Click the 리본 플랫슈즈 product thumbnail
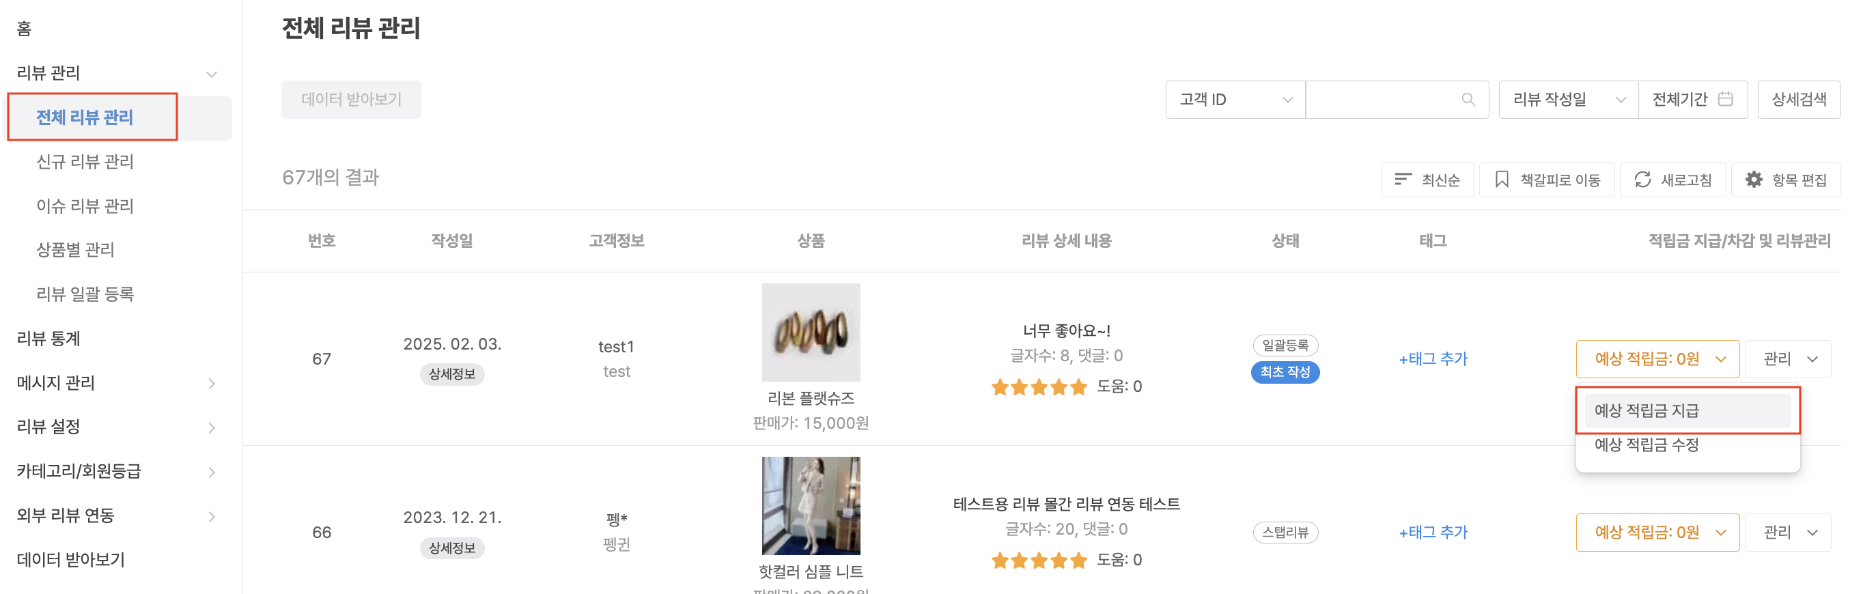This screenshot has width=1863, height=594. pyautogui.click(x=810, y=333)
